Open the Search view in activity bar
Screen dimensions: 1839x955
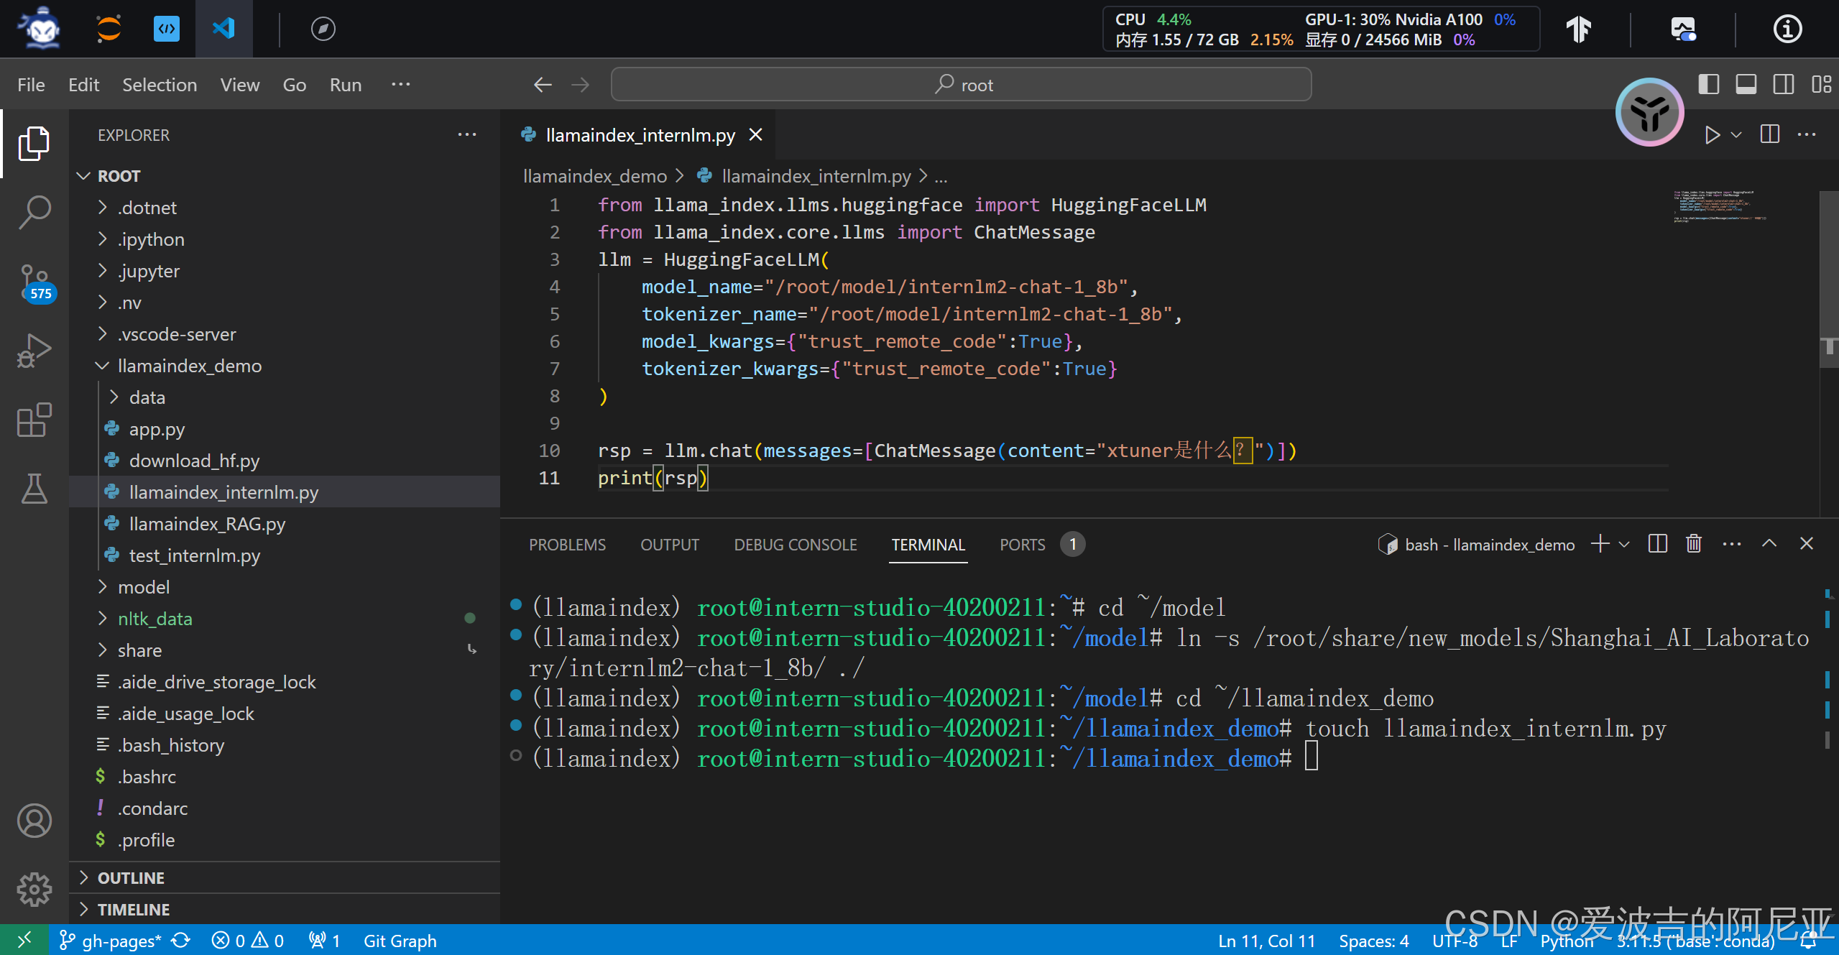pyautogui.click(x=34, y=213)
